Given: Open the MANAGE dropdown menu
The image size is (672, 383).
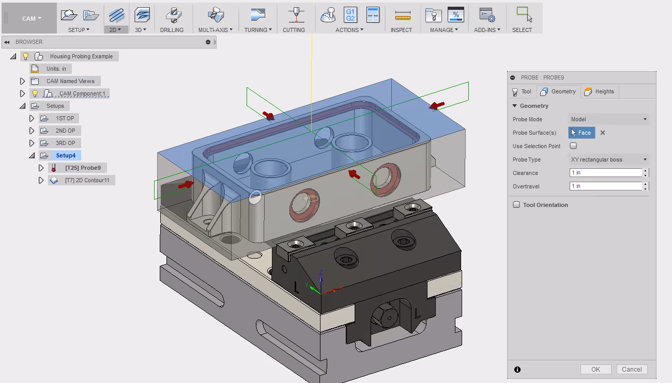Looking at the screenshot, I should click(x=444, y=30).
